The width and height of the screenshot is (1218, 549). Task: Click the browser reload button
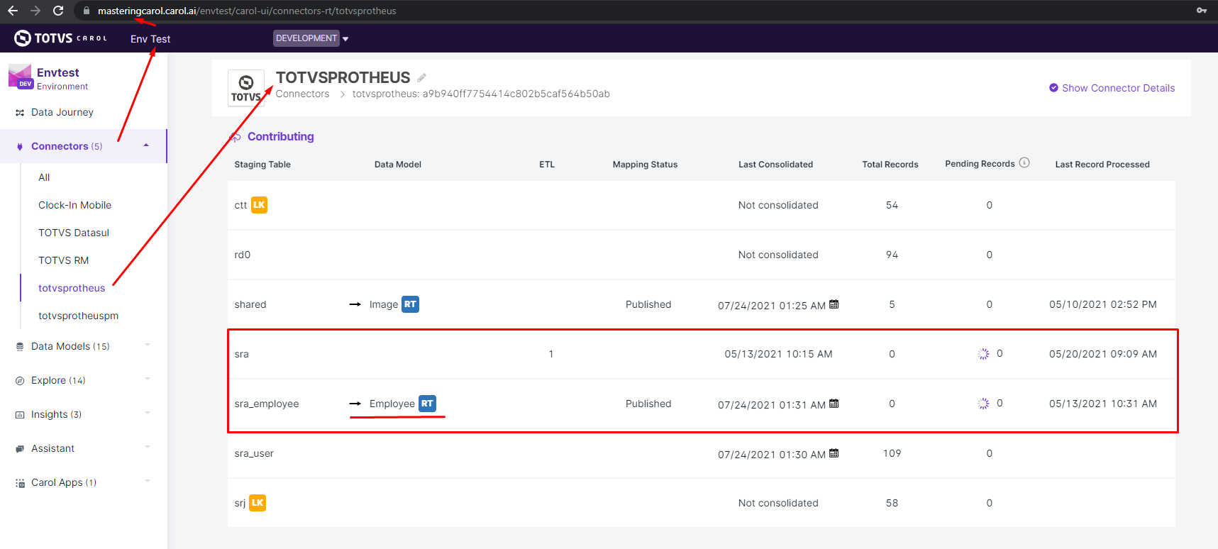click(58, 11)
